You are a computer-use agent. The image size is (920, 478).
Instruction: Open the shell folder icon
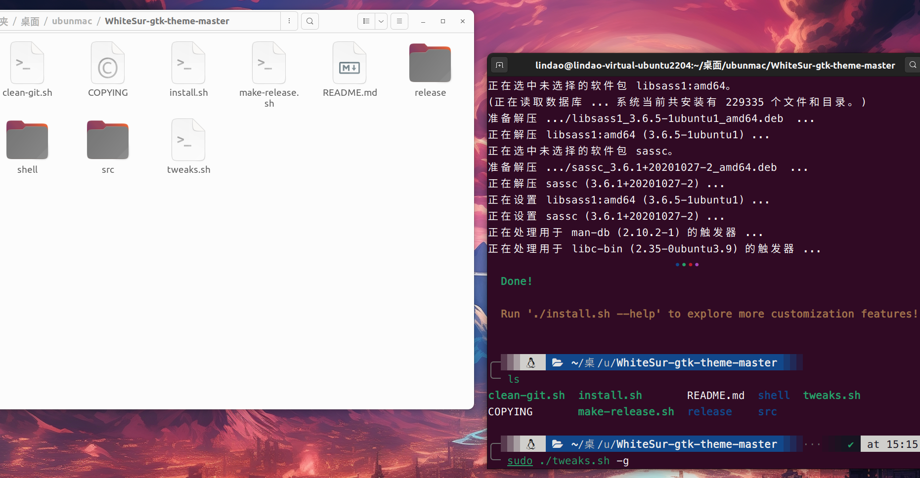pyautogui.click(x=27, y=140)
